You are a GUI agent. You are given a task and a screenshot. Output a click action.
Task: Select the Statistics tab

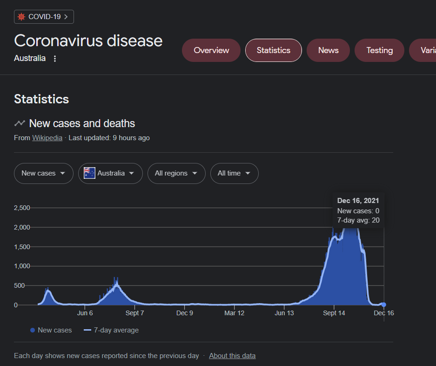point(273,50)
